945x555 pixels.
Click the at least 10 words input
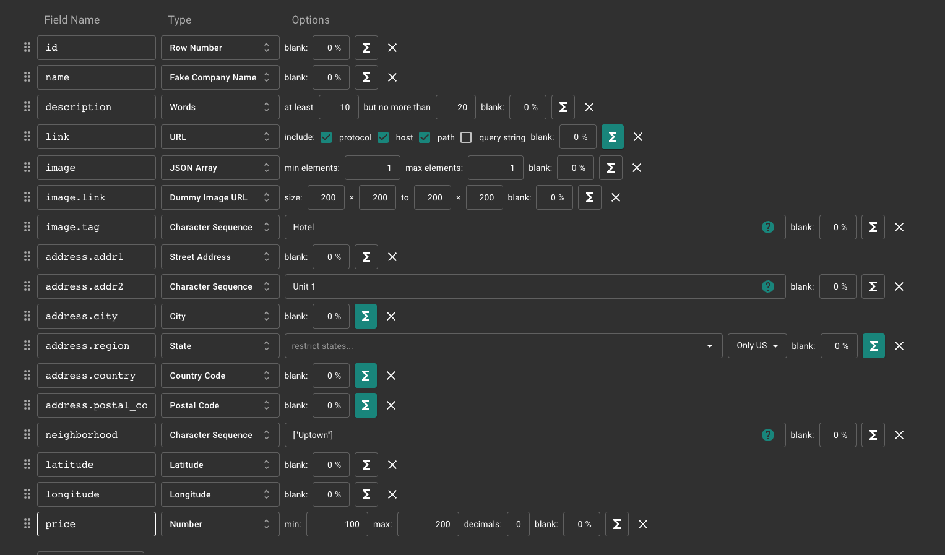coord(339,107)
